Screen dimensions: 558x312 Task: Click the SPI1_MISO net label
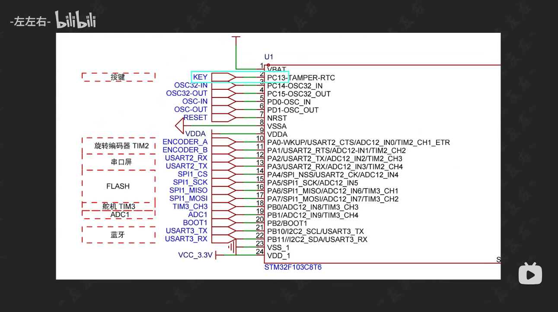pyautogui.click(x=188, y=190)
